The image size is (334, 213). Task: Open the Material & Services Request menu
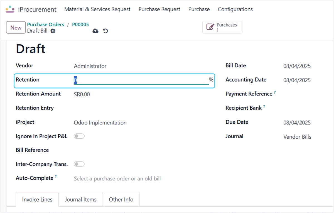pyautogui.click(x=97, y=9)
